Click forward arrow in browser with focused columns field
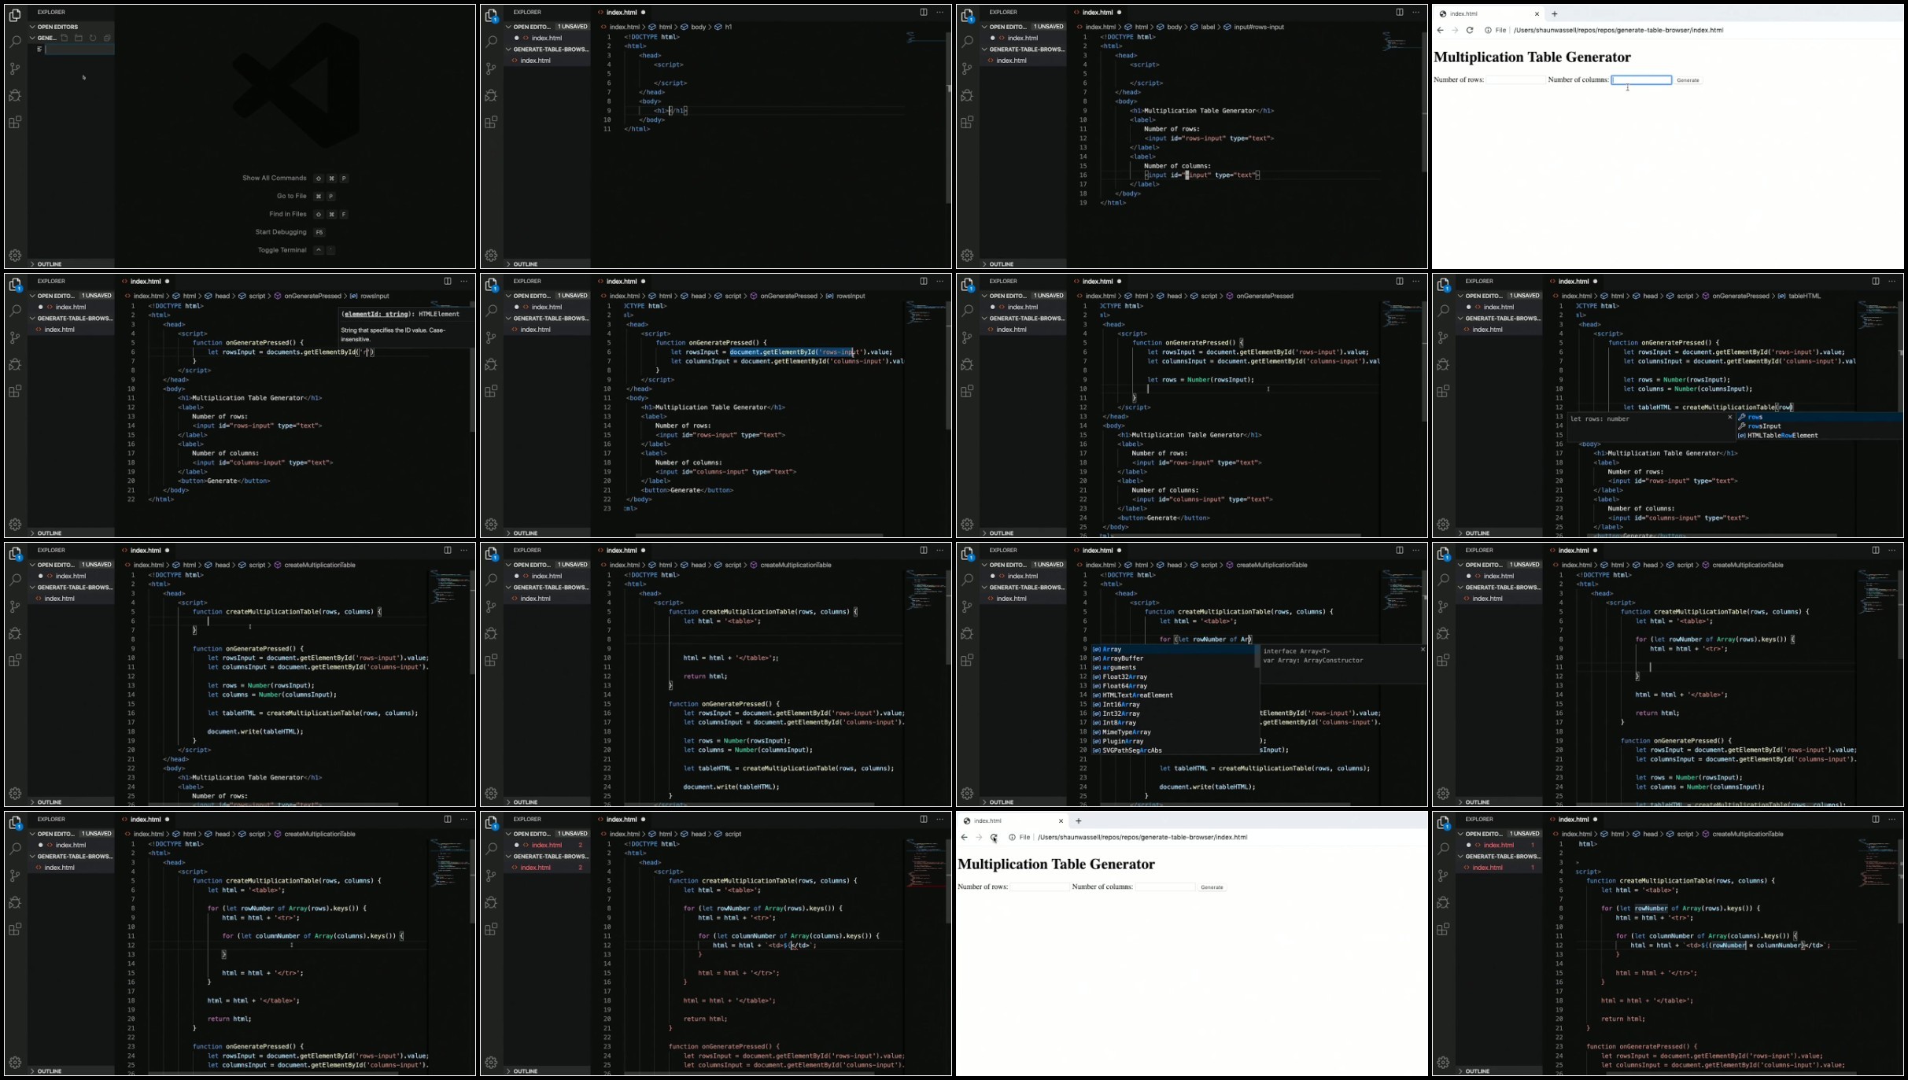This screenshot has height=1080, width=1908. 1454,31
